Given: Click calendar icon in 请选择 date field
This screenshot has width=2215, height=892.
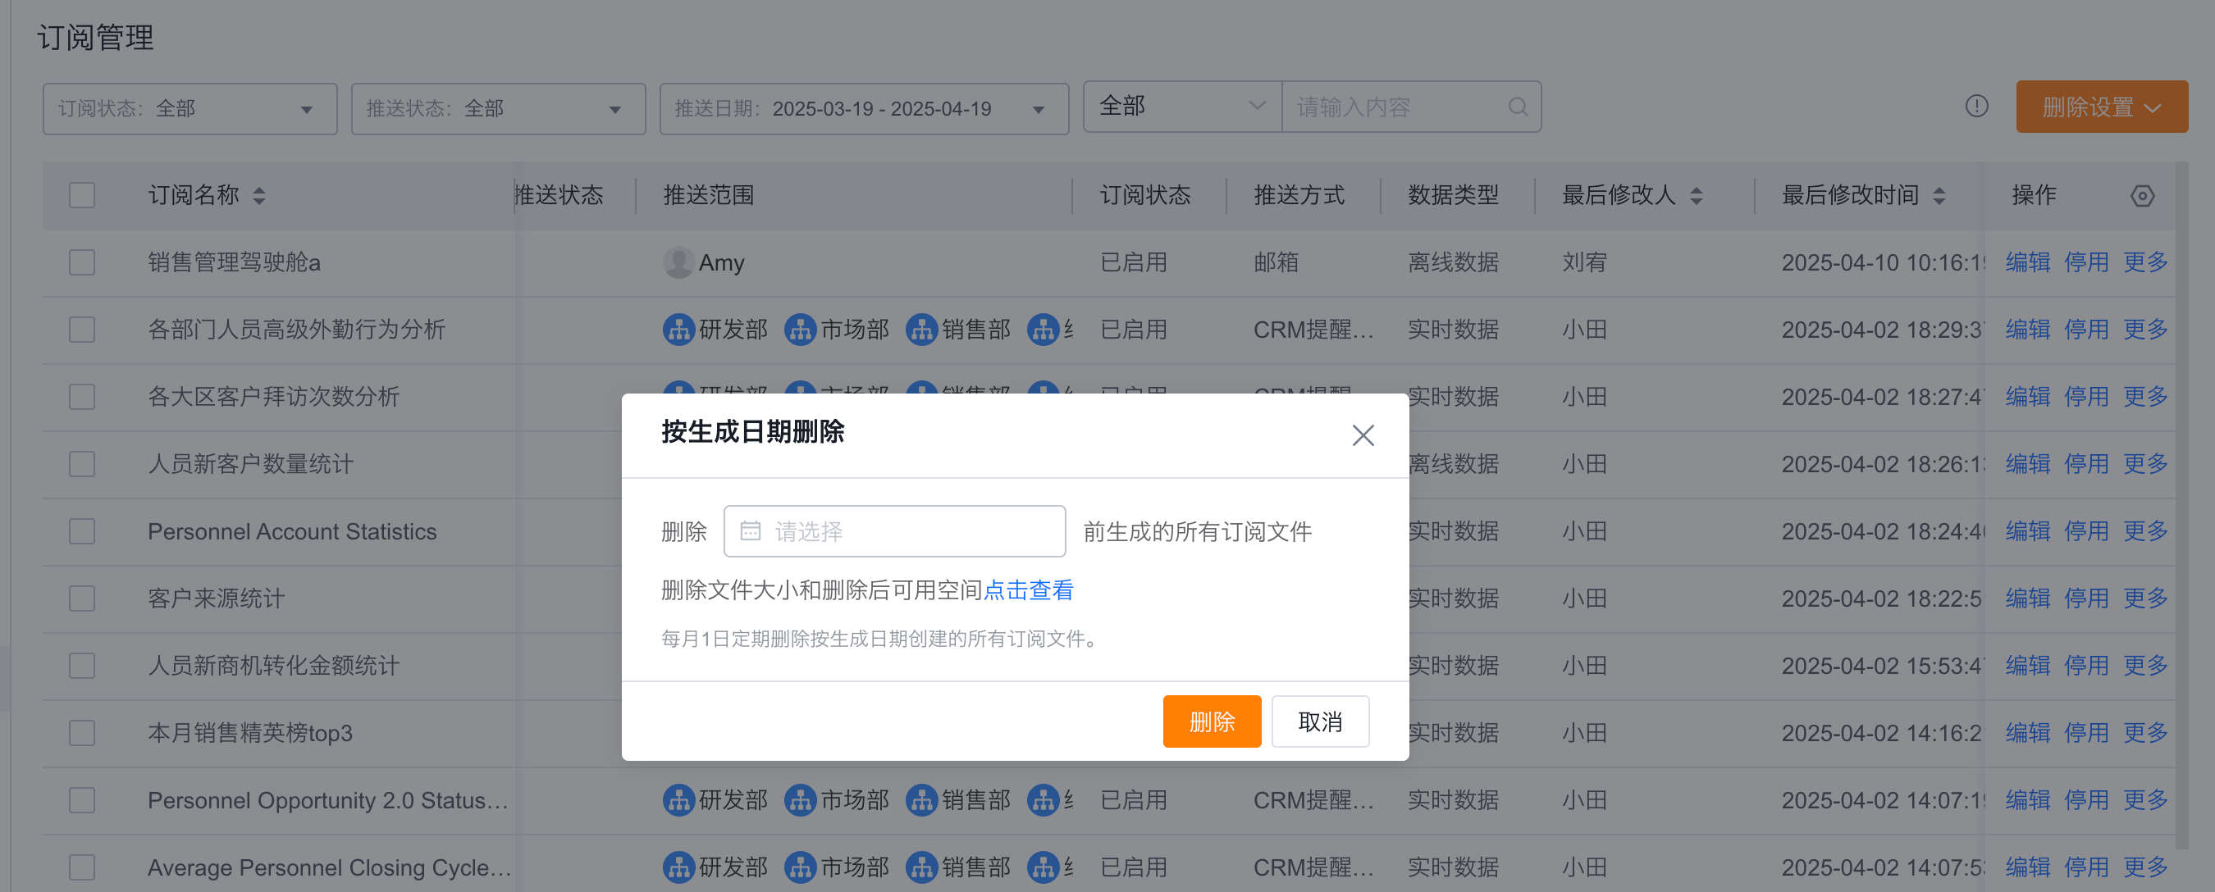Looking at the screenshot, I should (750, 531).
